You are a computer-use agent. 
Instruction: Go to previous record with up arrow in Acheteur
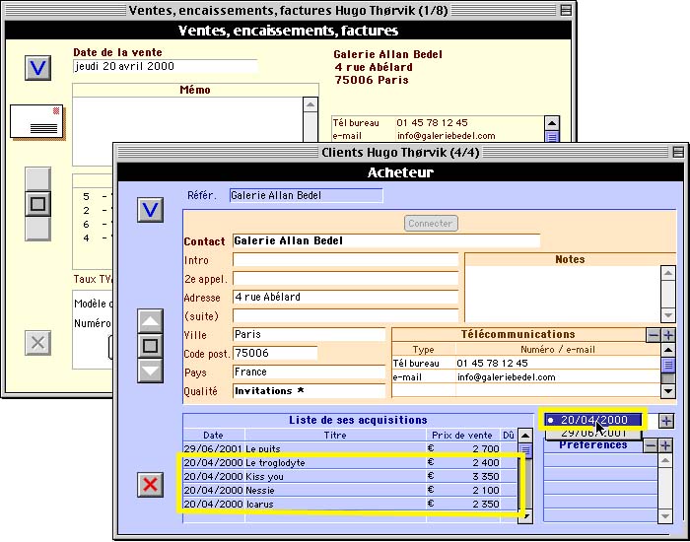click(x=150, y=321)
